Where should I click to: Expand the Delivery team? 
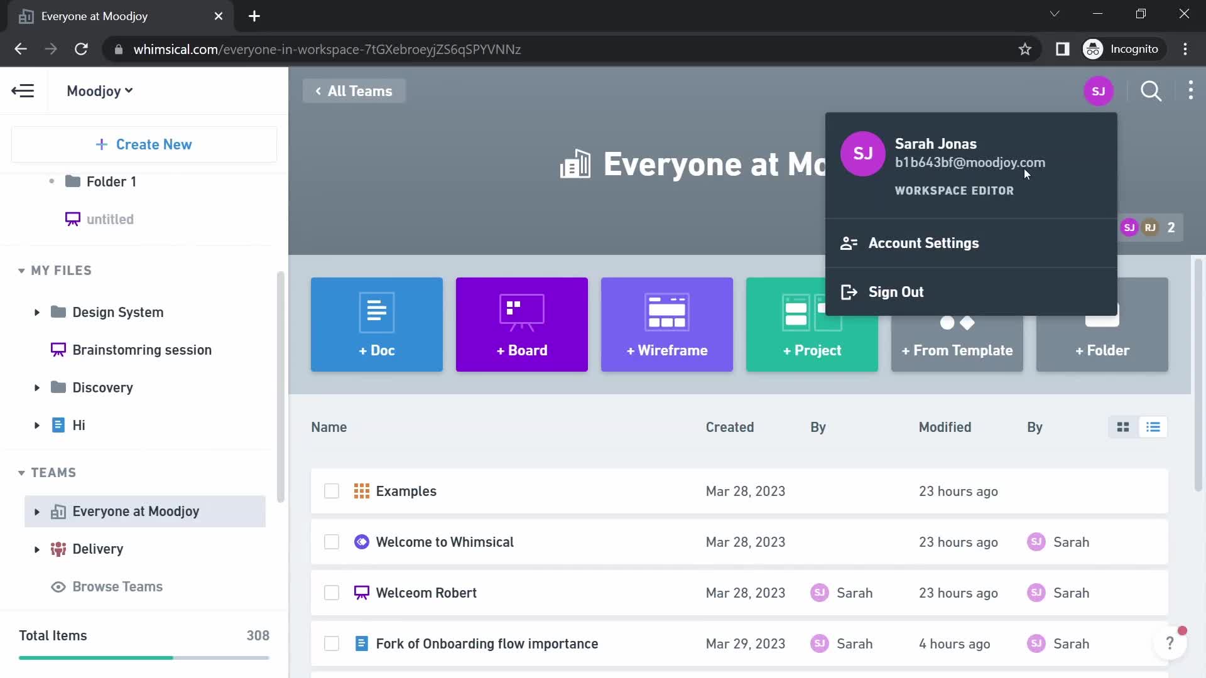point(37,549)
